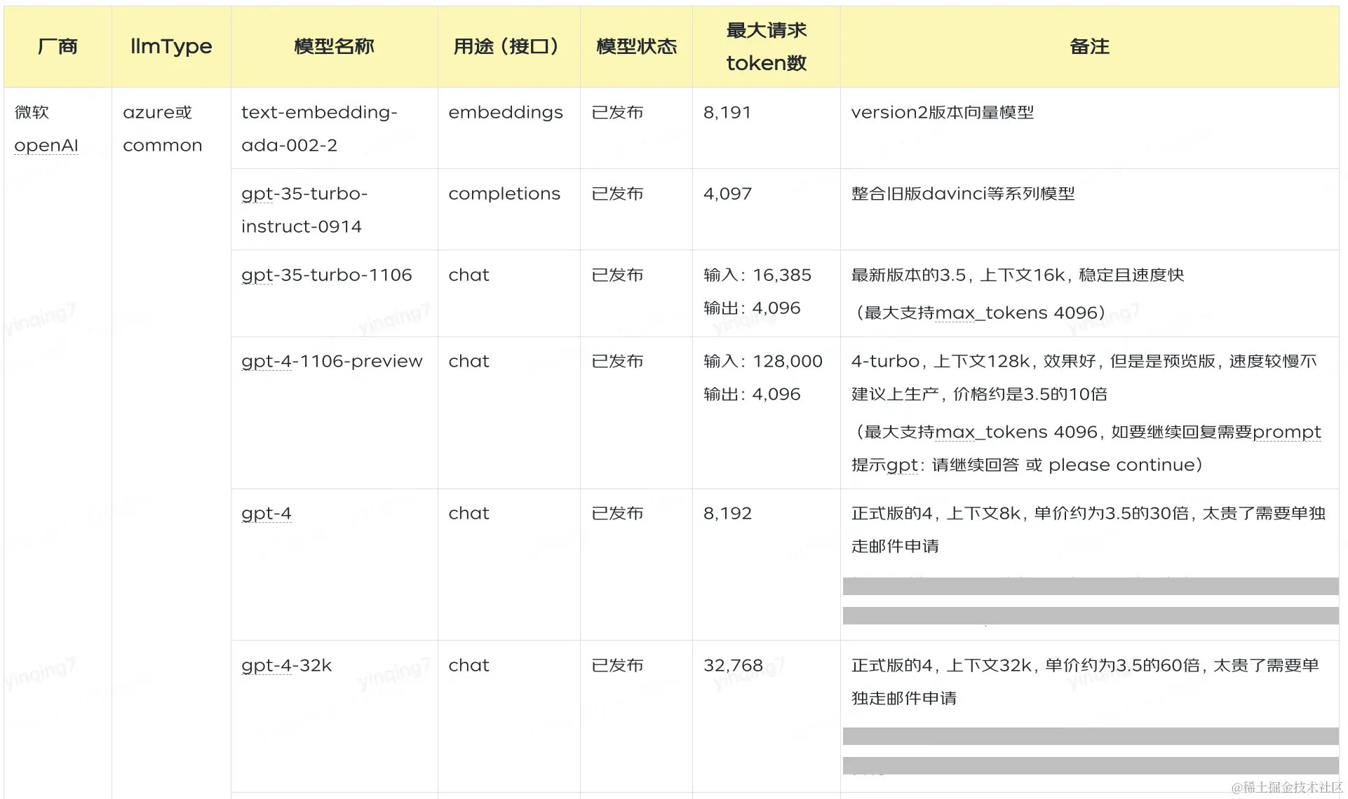The width and height of the screenshot is (1348, 799).
Task: Click the gpt-4 model name cell
Action: pyautogui.click(x=267, y=513)
